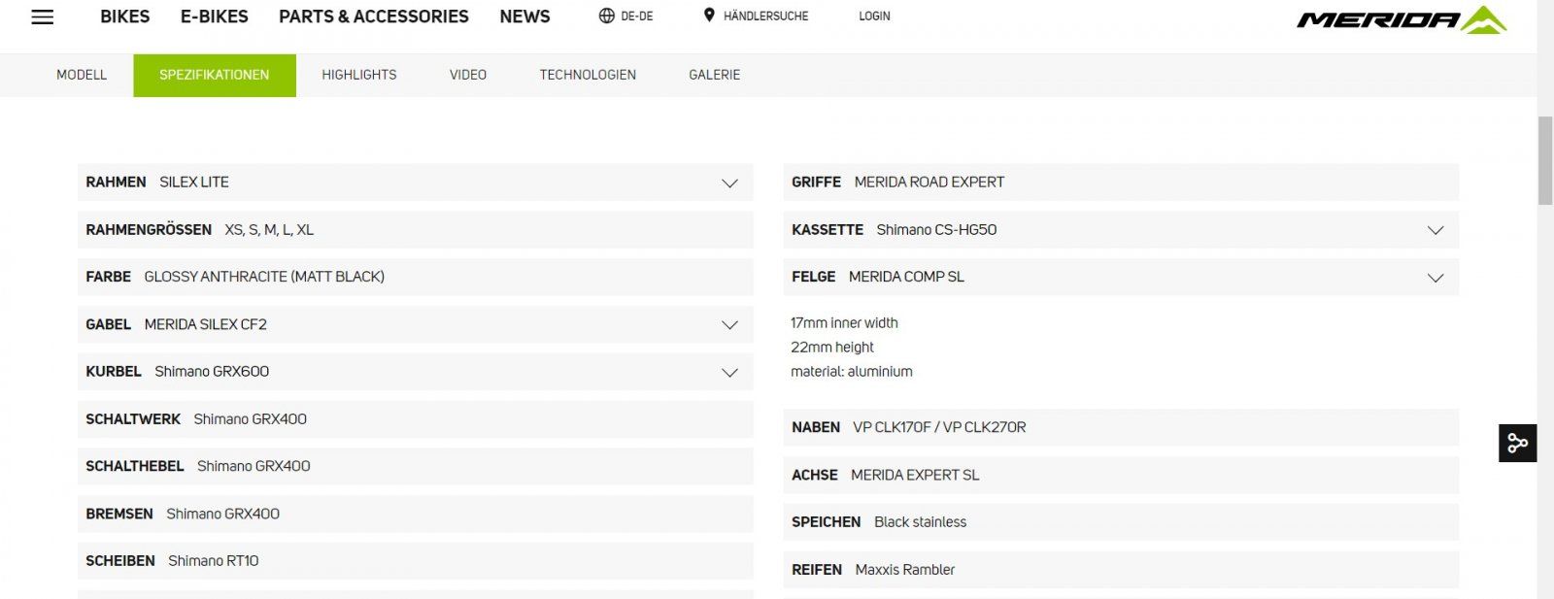1554x599 pixels.
Task: Collapse the Felge Merida Comp SL details
Action: (1435, 278)
